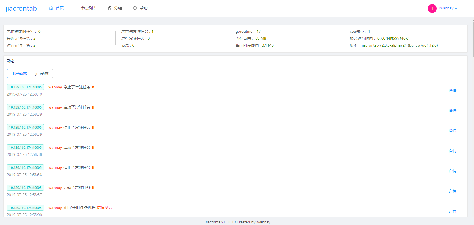Click the 失败定时任务：2 stat

[x=21, y=38]
